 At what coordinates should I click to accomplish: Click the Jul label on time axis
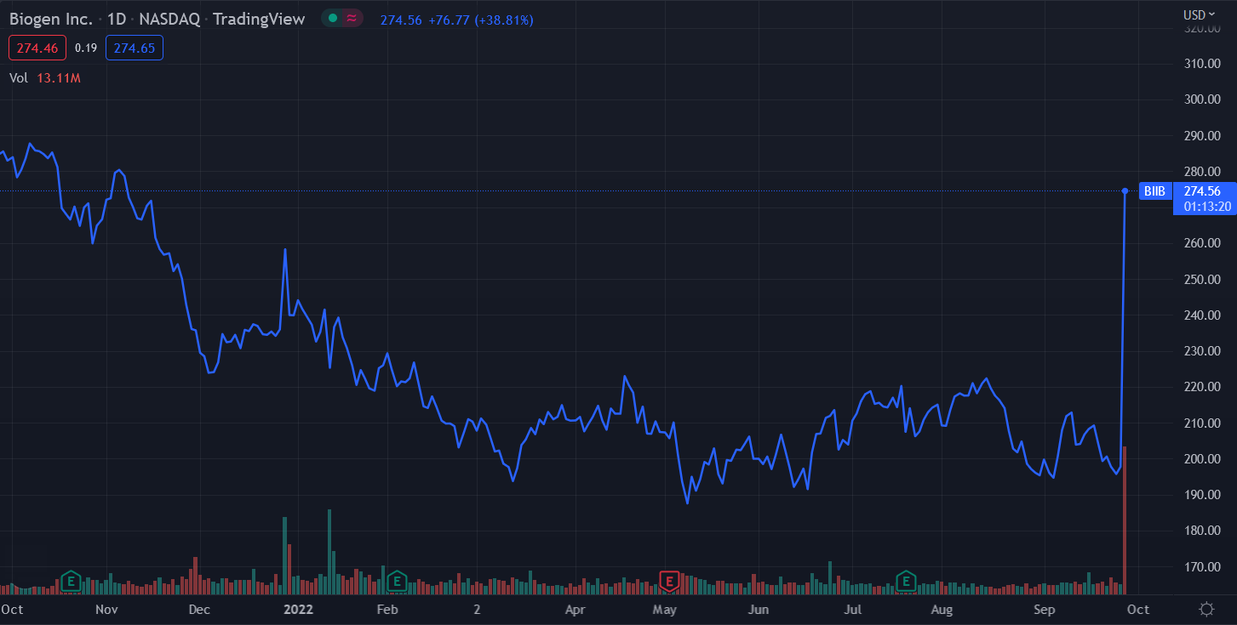(x=853, y=610)
